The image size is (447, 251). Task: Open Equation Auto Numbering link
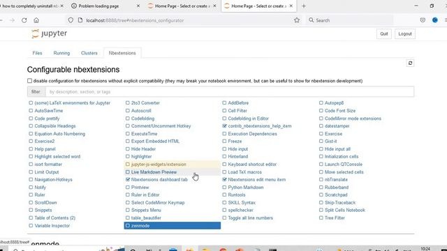[x=60, y=134]
